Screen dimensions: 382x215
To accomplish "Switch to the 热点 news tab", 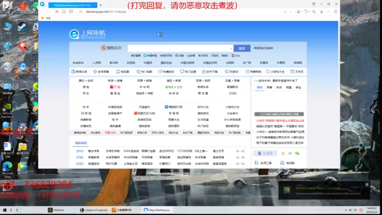I will 279,87.
